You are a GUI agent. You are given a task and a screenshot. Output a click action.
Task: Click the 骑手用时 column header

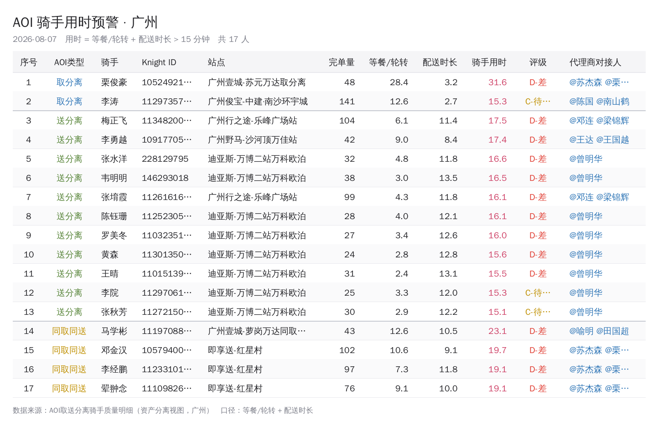tap(489, 62)
